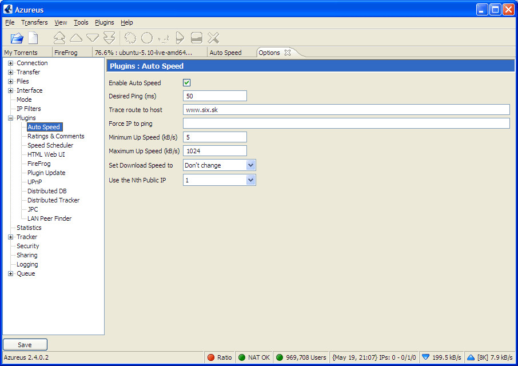Click the plain circle toolbar icon

147,38
